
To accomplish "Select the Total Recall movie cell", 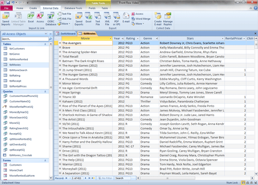I will click(87, 56).
